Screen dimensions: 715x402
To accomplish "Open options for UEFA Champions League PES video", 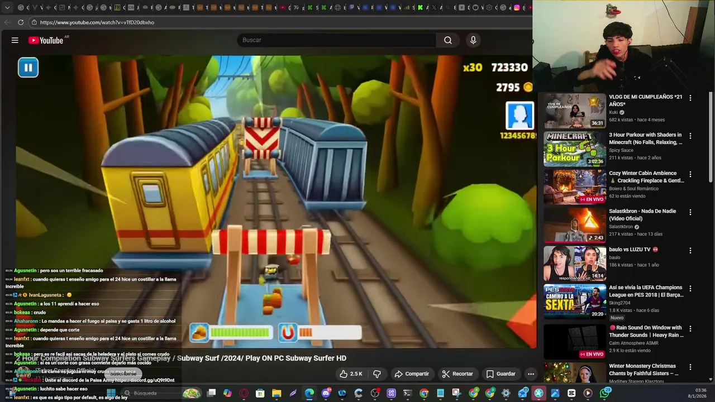I will (690, 289).
